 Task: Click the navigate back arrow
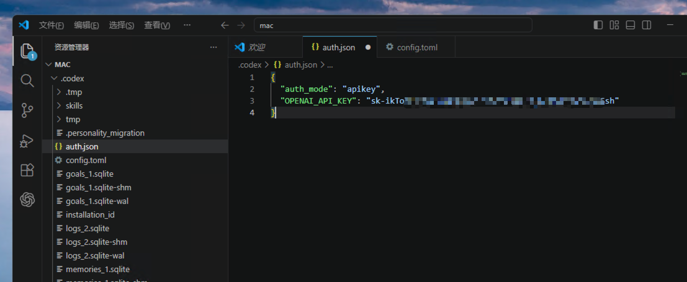point(225,25)
